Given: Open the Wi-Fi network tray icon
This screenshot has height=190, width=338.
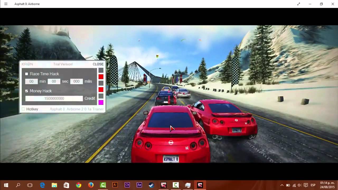Looking at the screenshot, I should (294, 185).
